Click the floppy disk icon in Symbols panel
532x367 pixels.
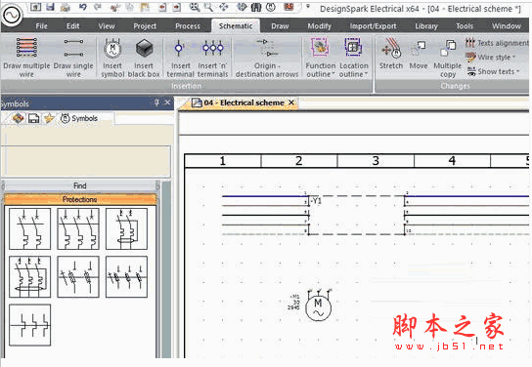pos(34,118)
